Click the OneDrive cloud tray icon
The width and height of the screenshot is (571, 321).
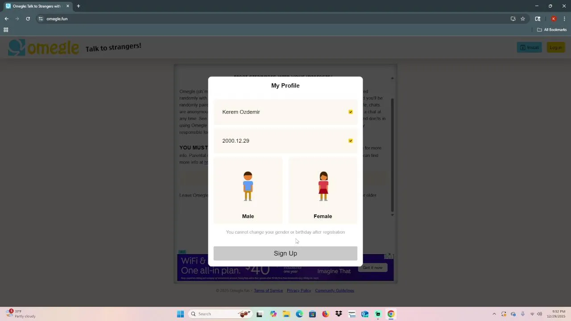tap(513, 314)
